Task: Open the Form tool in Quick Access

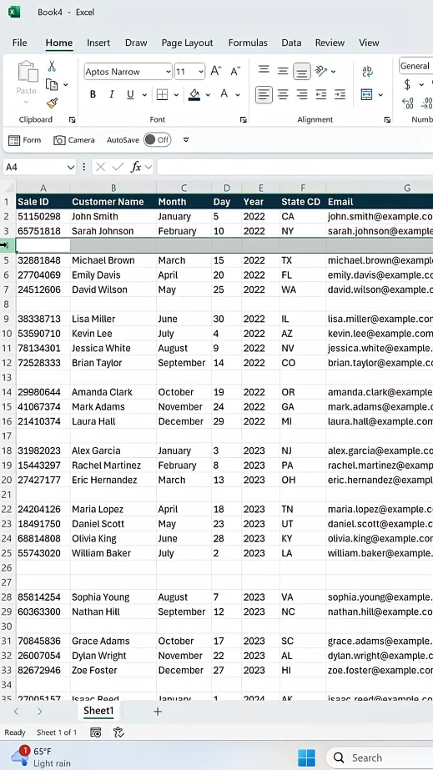Action: pyautogui.click(x=24, y=140)
